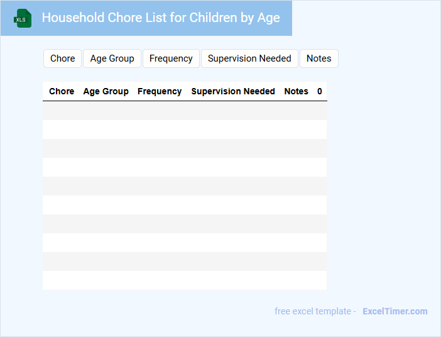Select the second empty table row
This screenshot has height=337, width=441.
tap(185, 130)
